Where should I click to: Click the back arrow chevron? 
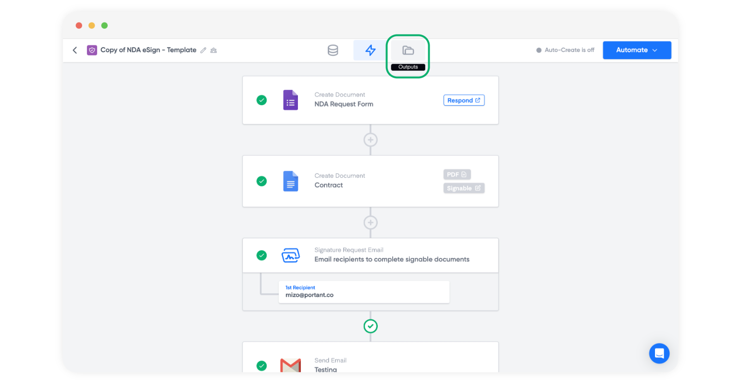(75, 50)
